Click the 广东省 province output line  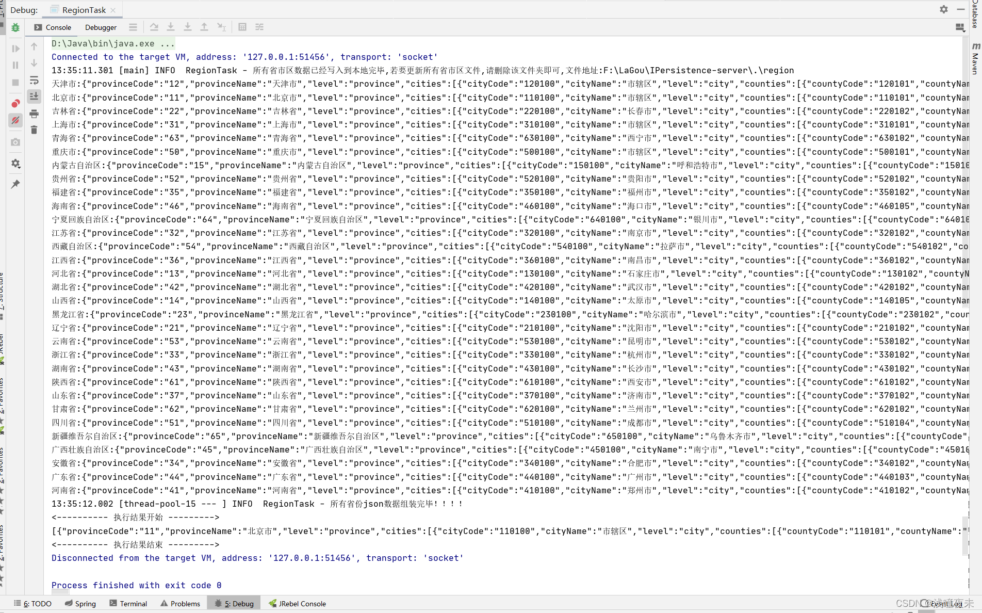pyautogui.click(x=511, y=477)
